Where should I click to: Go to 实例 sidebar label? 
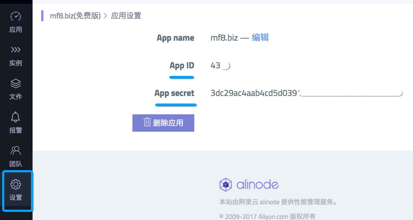[16, 63]
